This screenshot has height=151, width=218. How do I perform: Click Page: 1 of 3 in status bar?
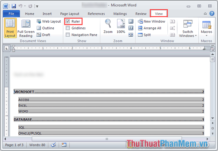pos(14,145)
